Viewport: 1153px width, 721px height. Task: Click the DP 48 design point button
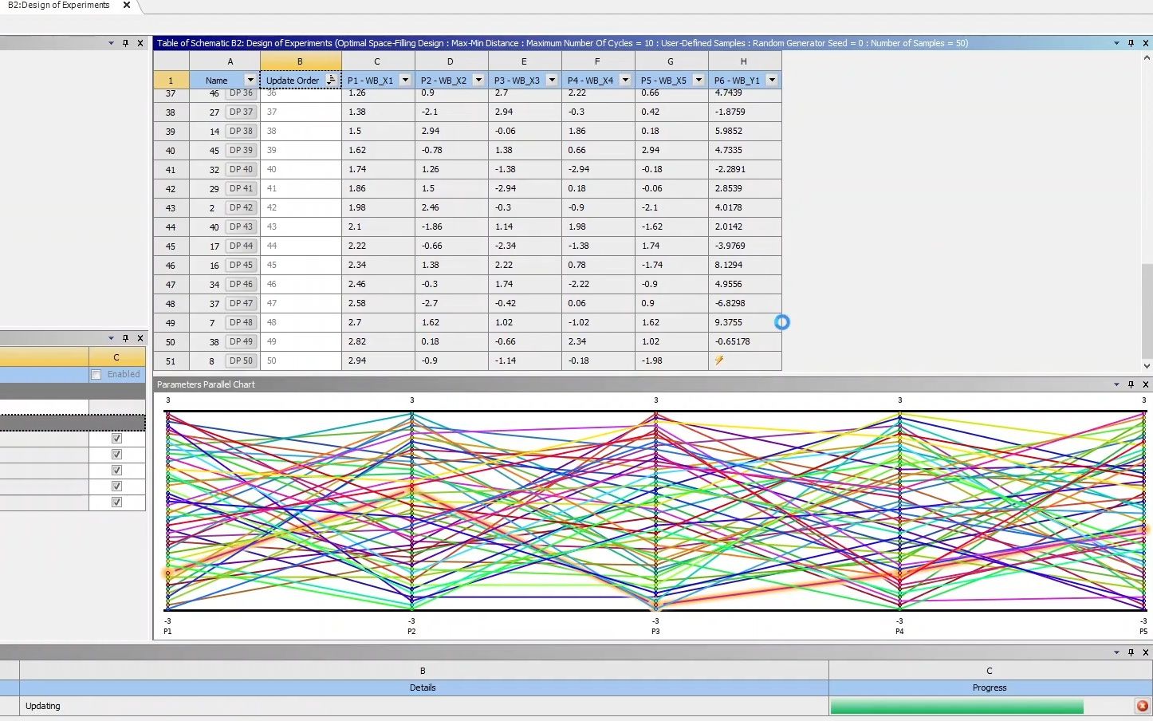click(241, 322)
